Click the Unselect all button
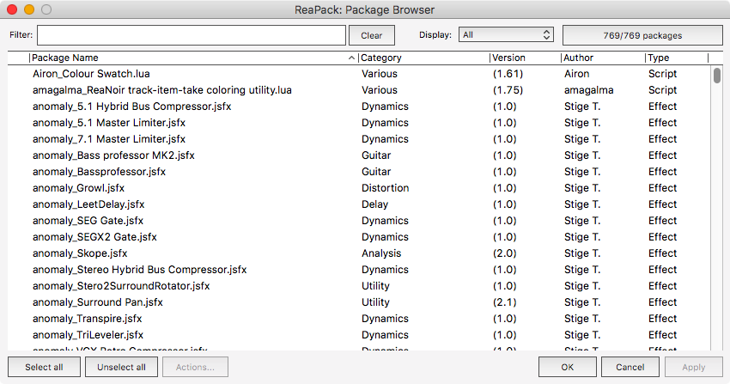Screen dimensions: 730x384 pyautogui.click(x=121, y=368)
